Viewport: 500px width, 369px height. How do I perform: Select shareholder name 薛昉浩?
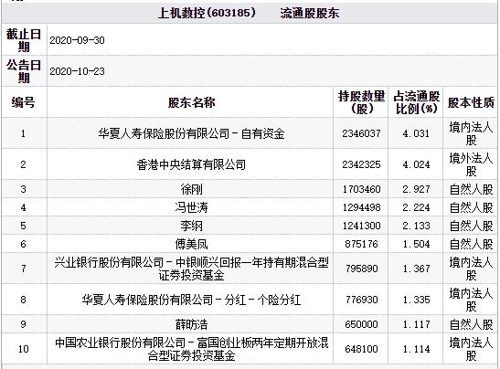coord(191,324)
